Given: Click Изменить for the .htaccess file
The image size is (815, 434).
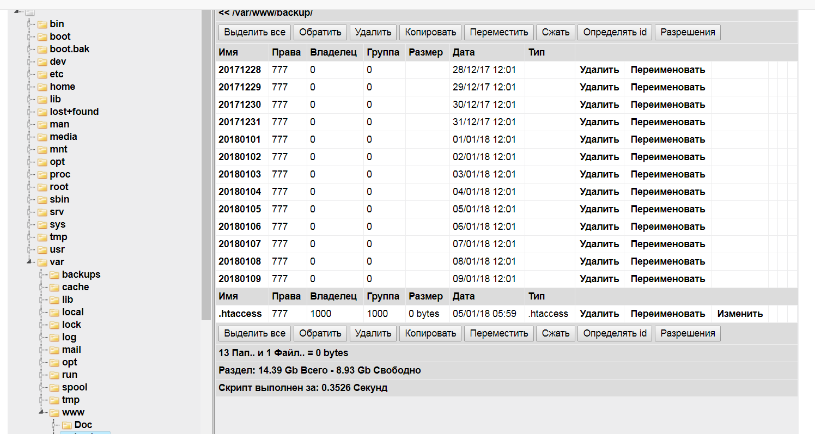Looking at the screenshot, I should 740,314.
